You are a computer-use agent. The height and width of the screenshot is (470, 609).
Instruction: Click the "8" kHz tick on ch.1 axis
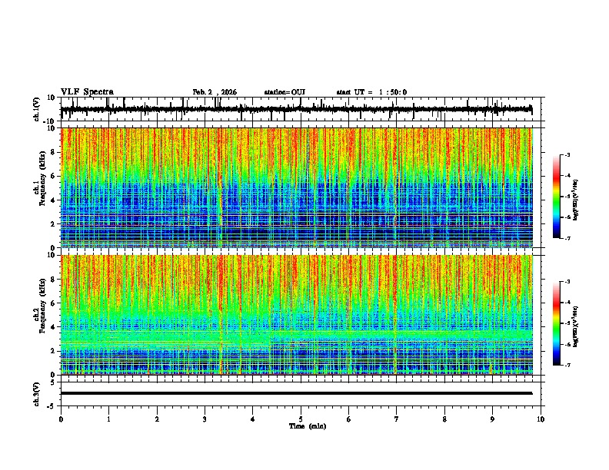click(x=54, y=152)
